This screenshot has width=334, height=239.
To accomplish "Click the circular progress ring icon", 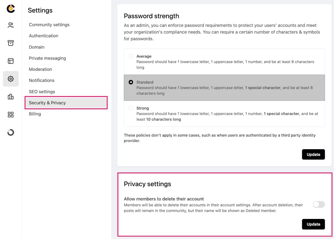I will click(11, 133).
